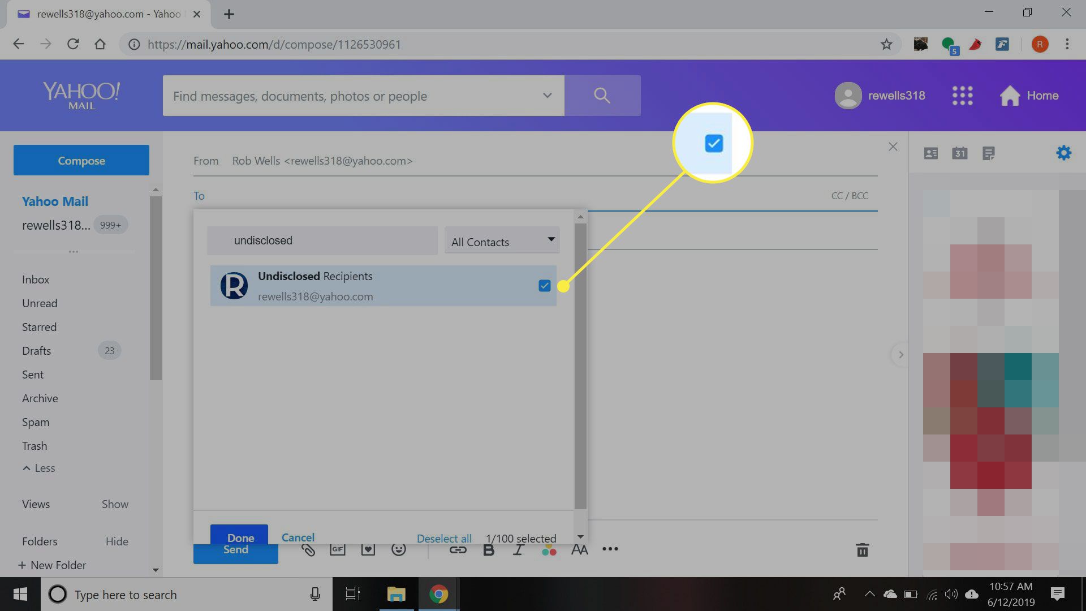This screenshot has width=1086, height=611.
Task: Click the Compose button
Action: pyautogui.click(x=81, y=160)
